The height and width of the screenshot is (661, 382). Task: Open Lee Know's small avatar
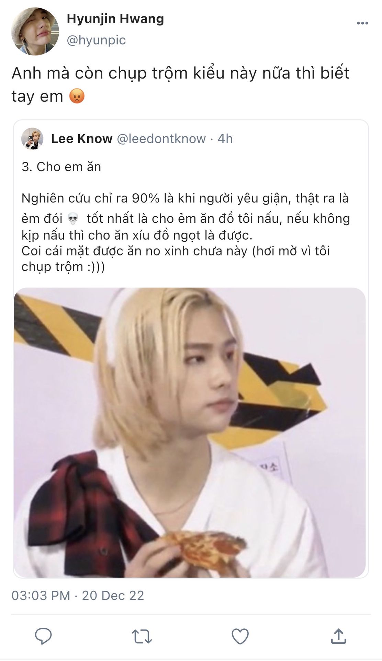pos(32,139)
